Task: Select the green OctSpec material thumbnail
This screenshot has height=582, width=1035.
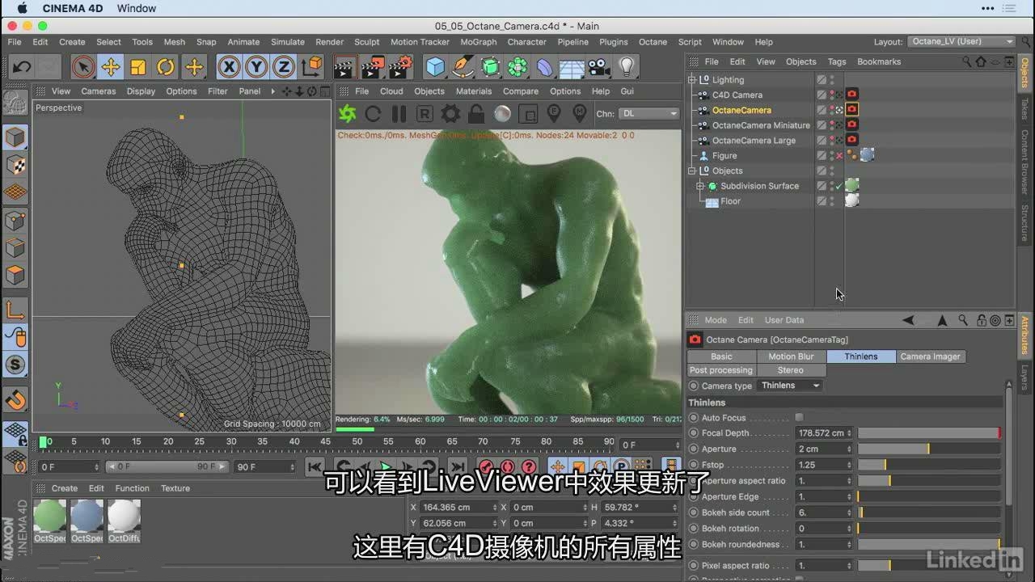Action: 50,521
